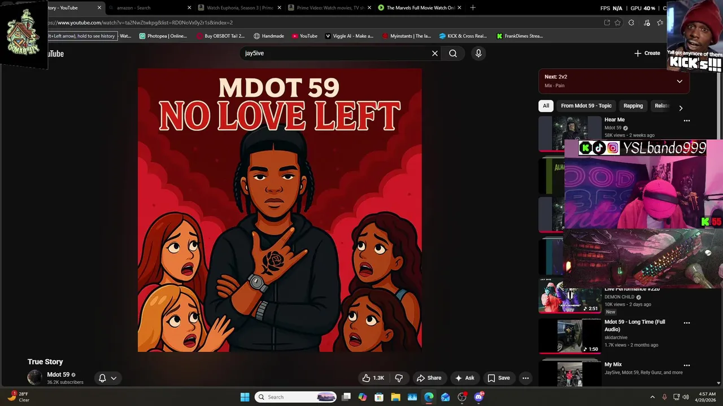Open the YouTube bookmark

pyautogui.click(x=304, y=36)
